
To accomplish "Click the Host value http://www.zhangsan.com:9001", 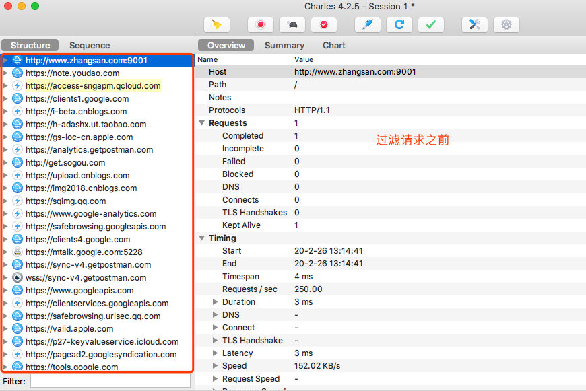I will click(355, 72).
